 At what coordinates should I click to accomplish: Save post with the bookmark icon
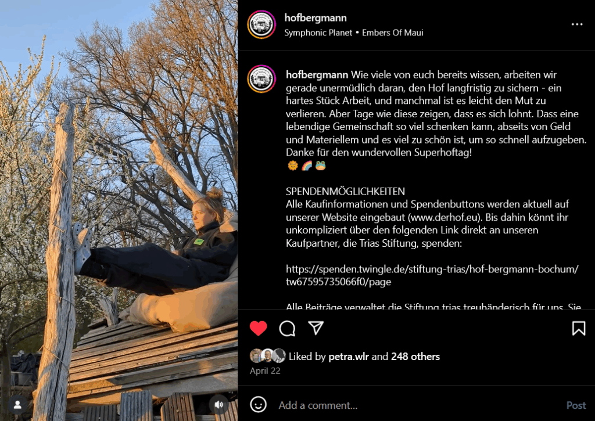coord(579,328)
